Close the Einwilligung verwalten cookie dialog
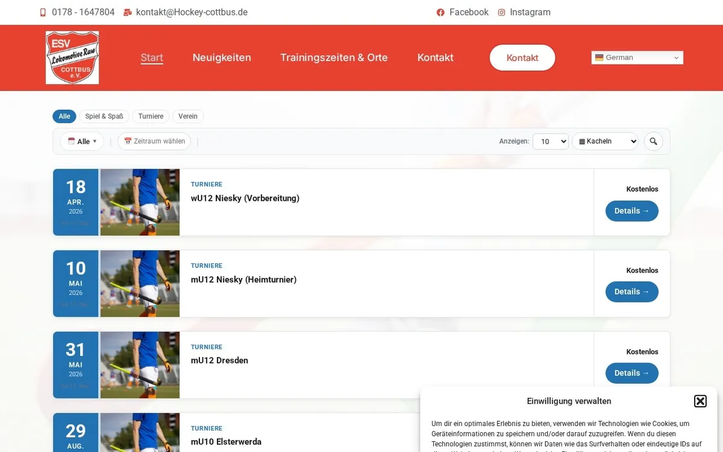This screenshot has height=452, width=723. [x=700, y=401]
